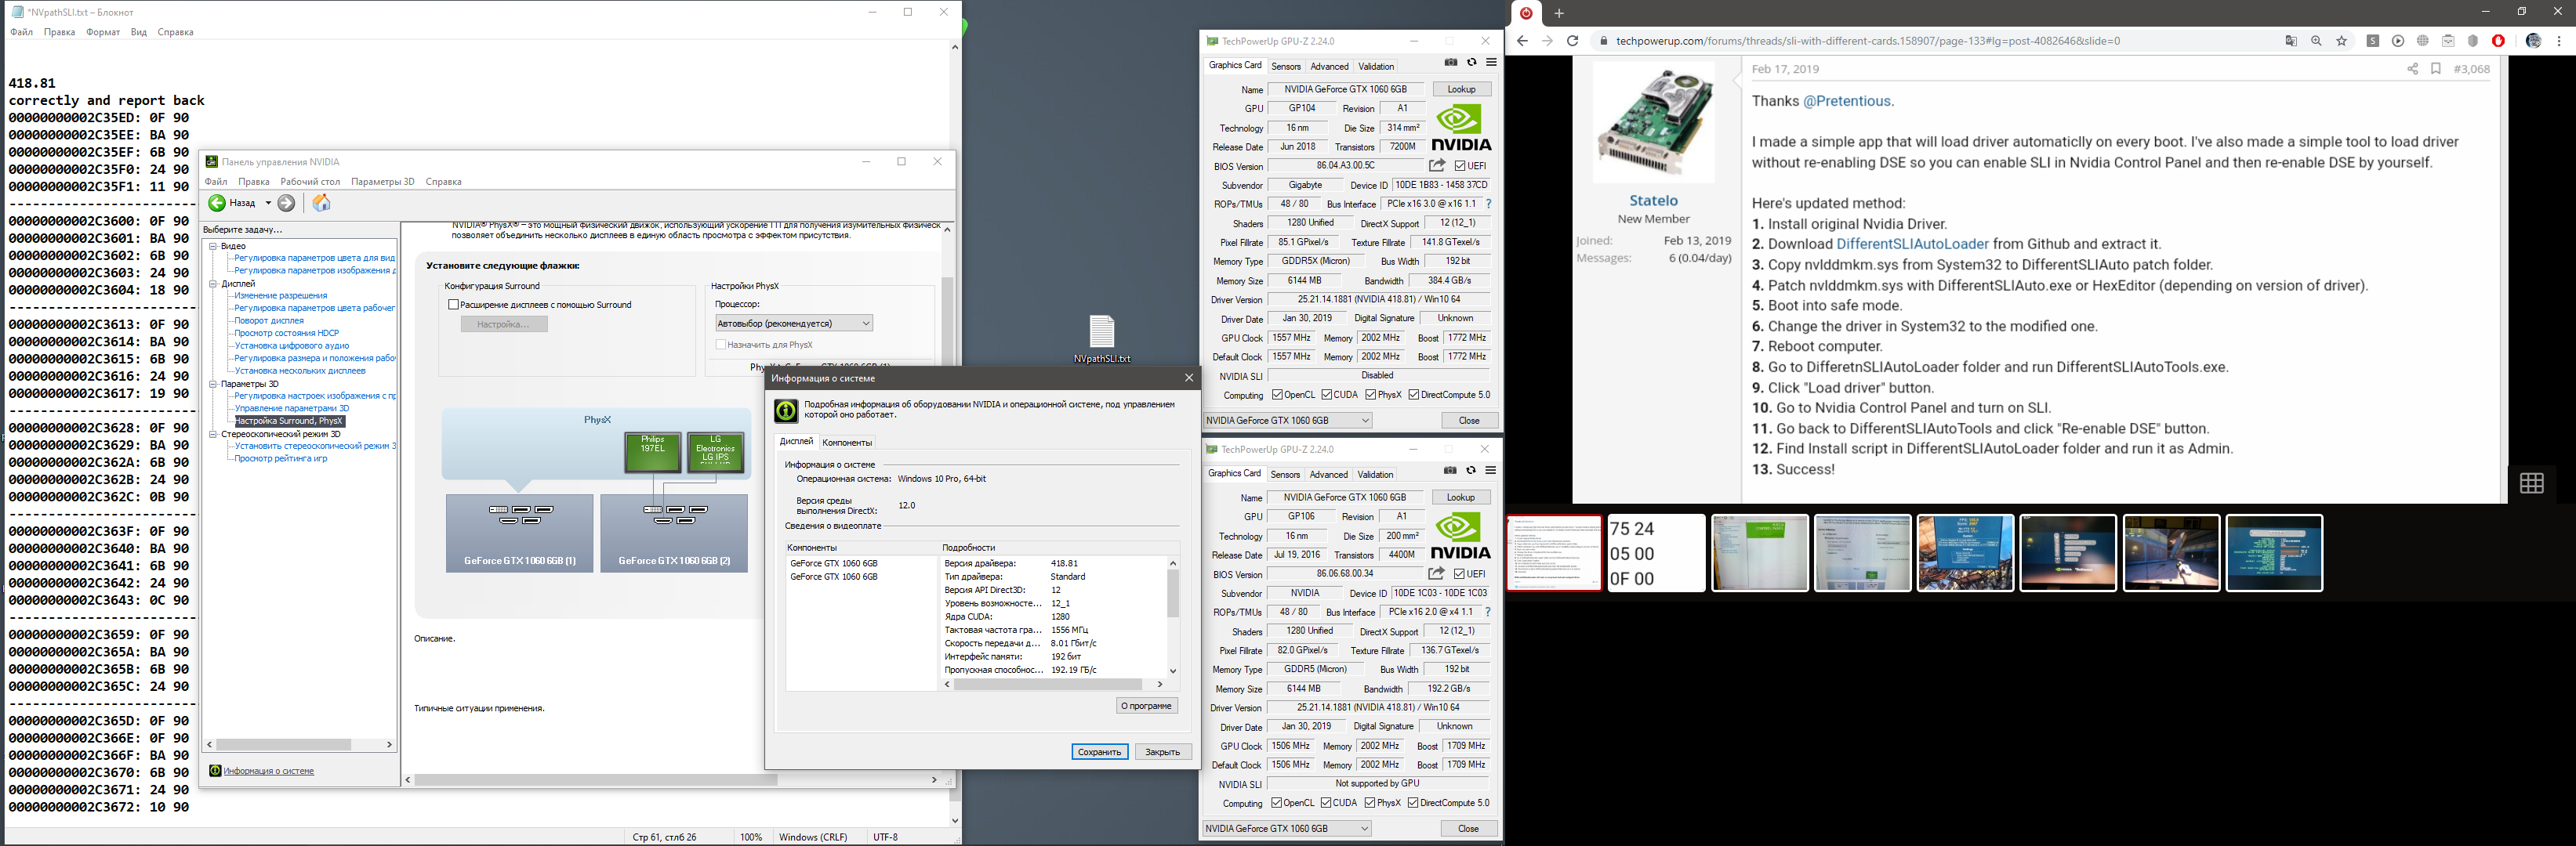Image resolution: width=2576 pixels, height=846 pixels.
Task: Click the refresh icon in top GPU-Z window
Action: (1471, 62)
